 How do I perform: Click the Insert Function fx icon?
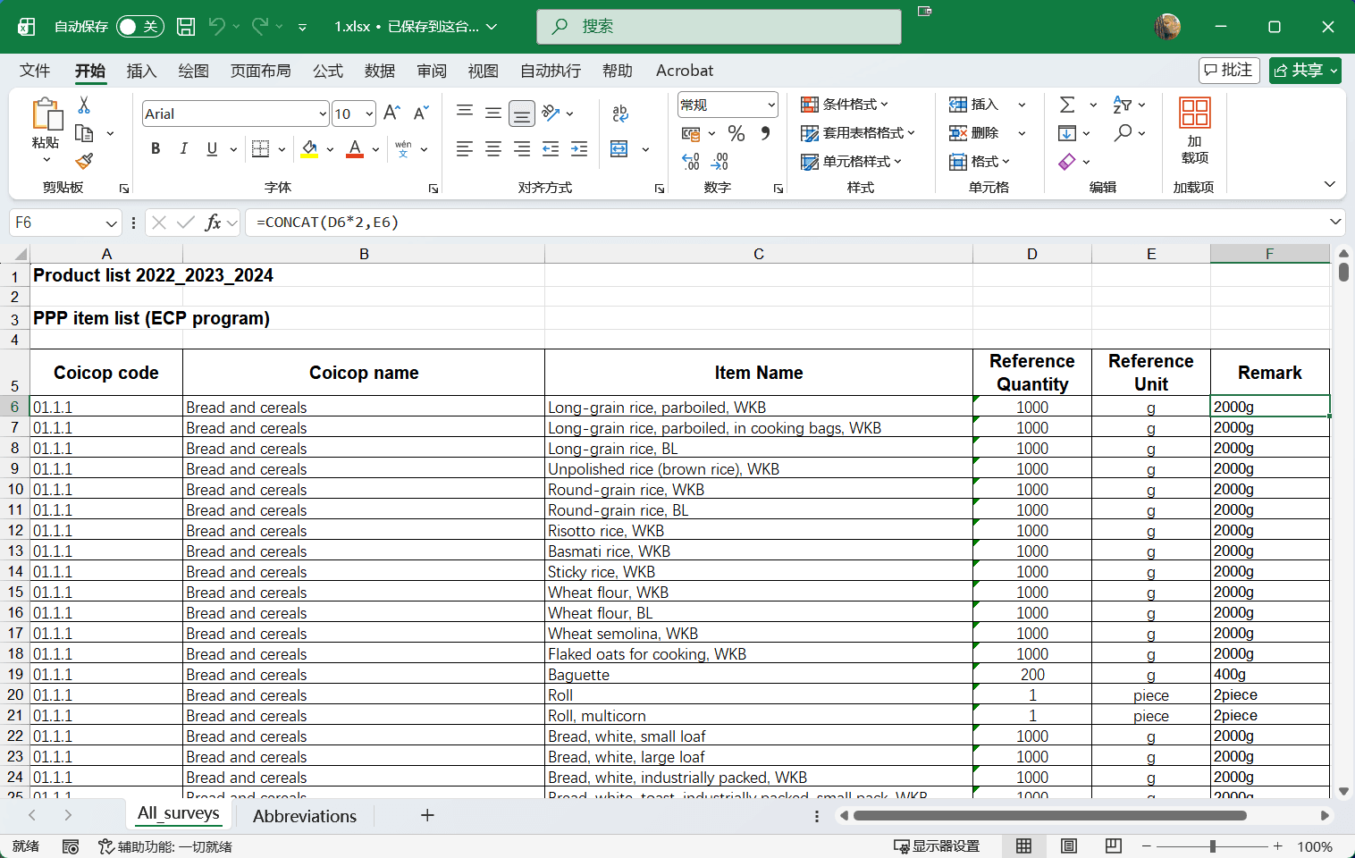point(213,223)
